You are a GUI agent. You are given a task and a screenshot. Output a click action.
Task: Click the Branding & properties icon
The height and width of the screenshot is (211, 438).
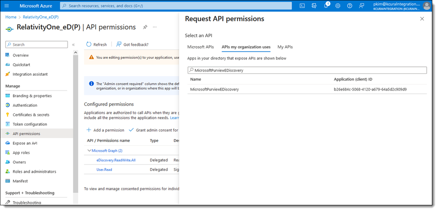[x=8, y=96]
